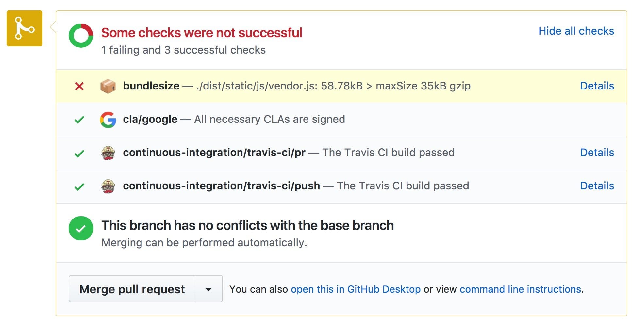Screen dimensions: 632x324
Task: Open Details for the travis-ci/pr build
Action: [597, 153]
